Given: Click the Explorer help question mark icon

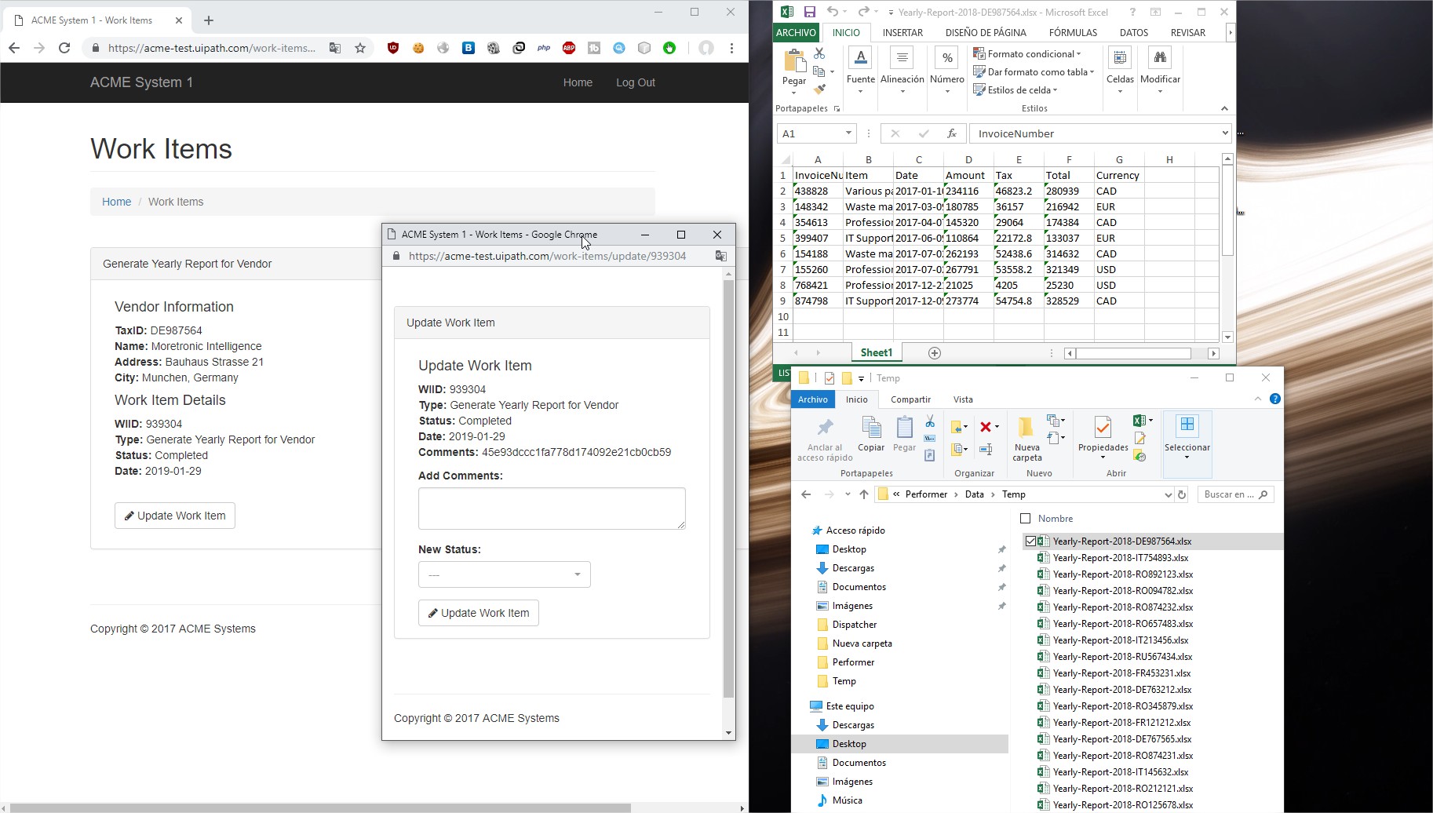Looking at the screenshot, I should pos(1275,399).
